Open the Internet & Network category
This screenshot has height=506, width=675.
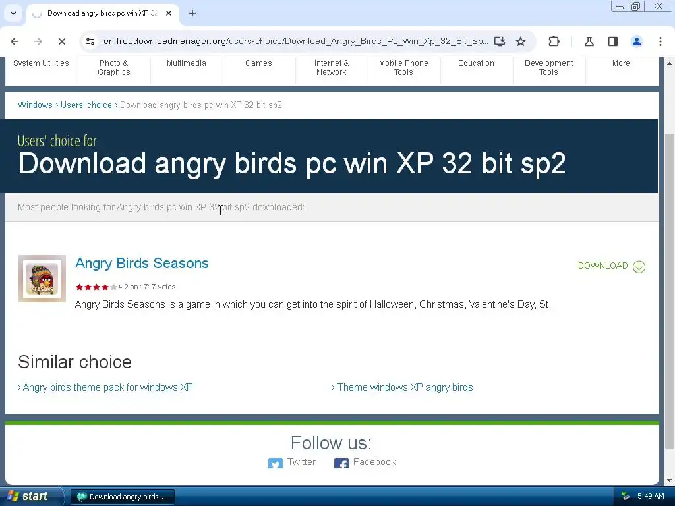pyautogui.click(x=332, y=68)
